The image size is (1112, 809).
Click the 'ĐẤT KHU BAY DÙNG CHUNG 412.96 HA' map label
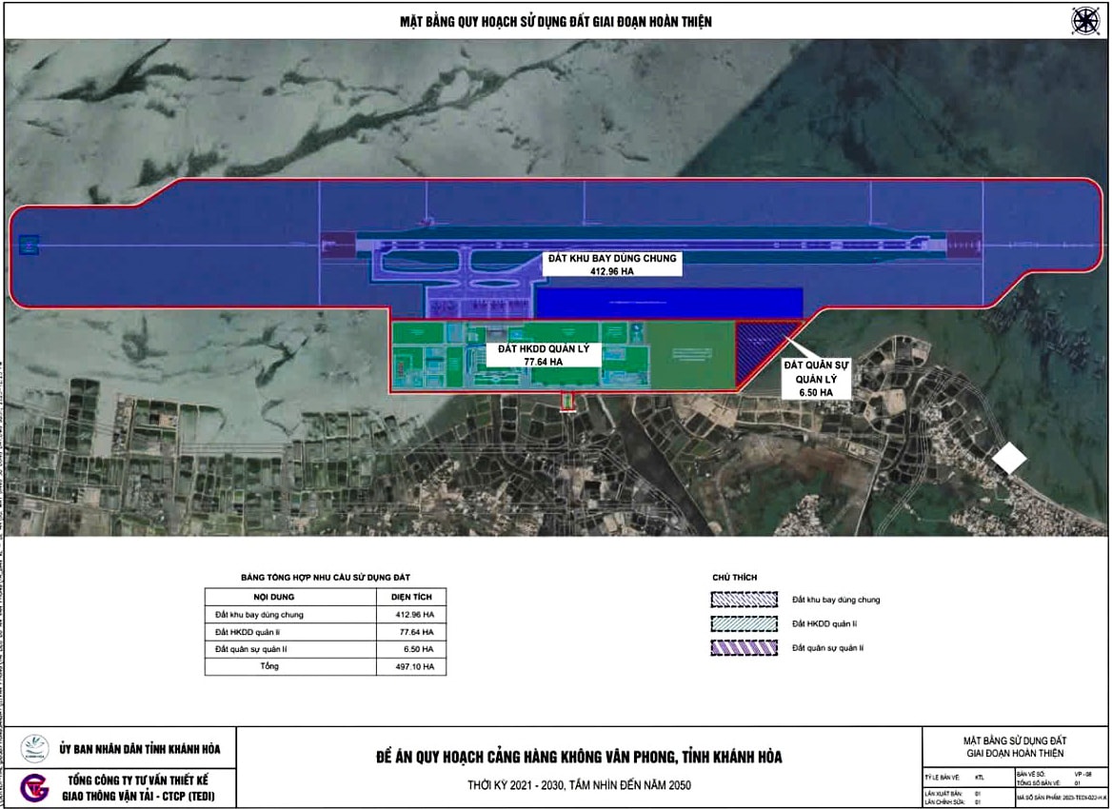click(611, 264)
